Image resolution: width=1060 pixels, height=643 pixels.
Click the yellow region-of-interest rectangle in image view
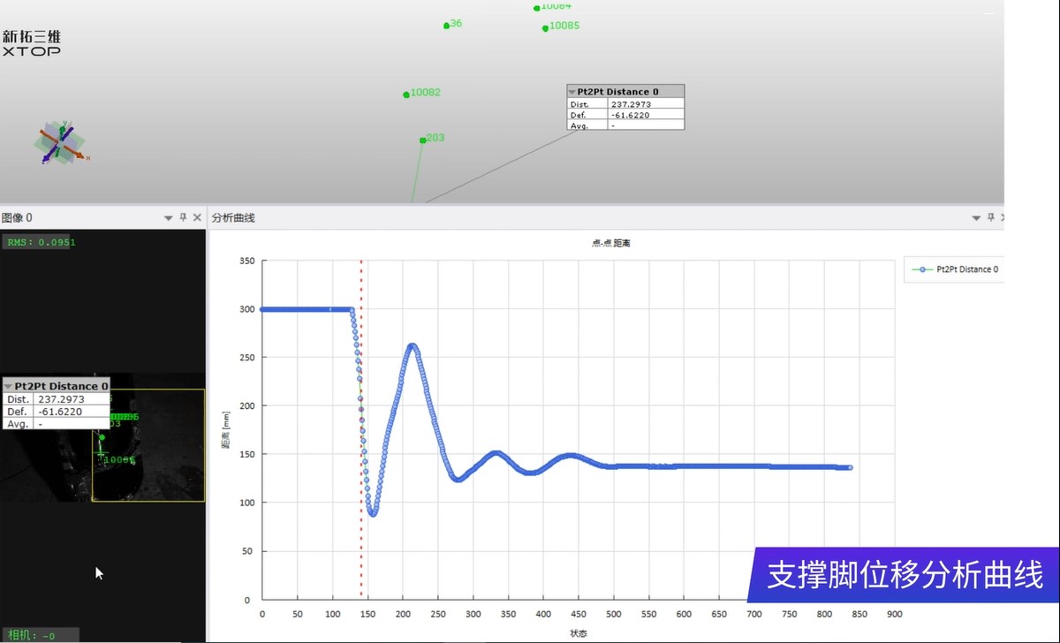(148, 445)
